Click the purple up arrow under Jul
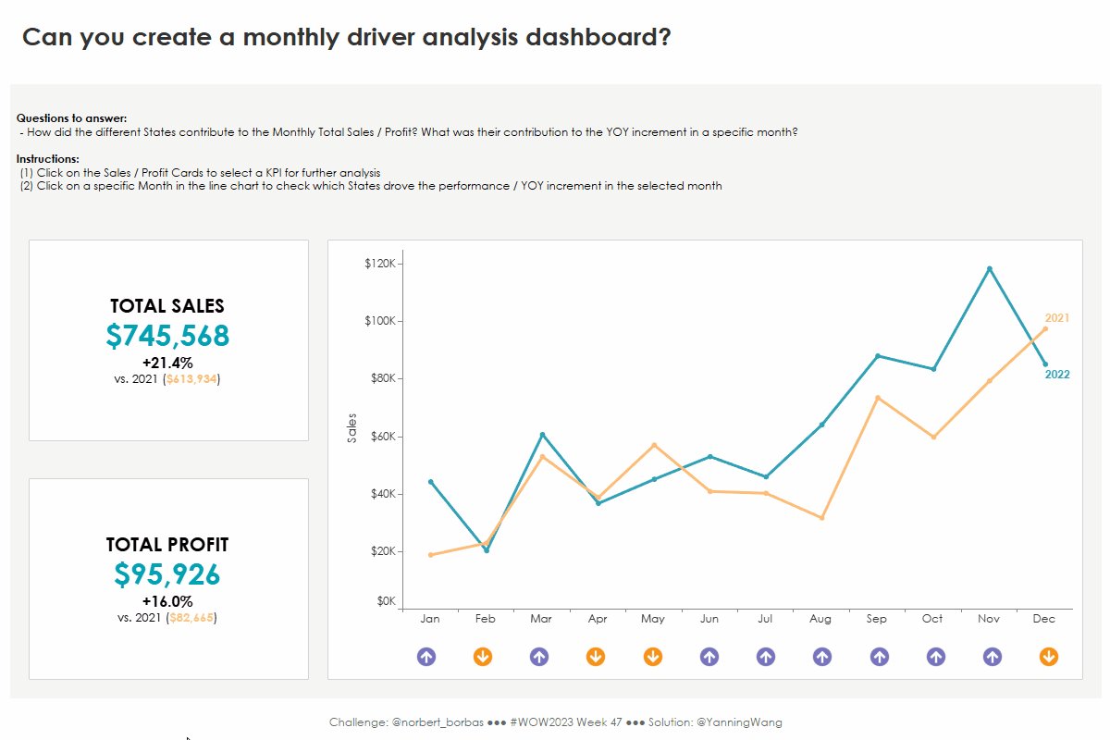 point(766,657)
